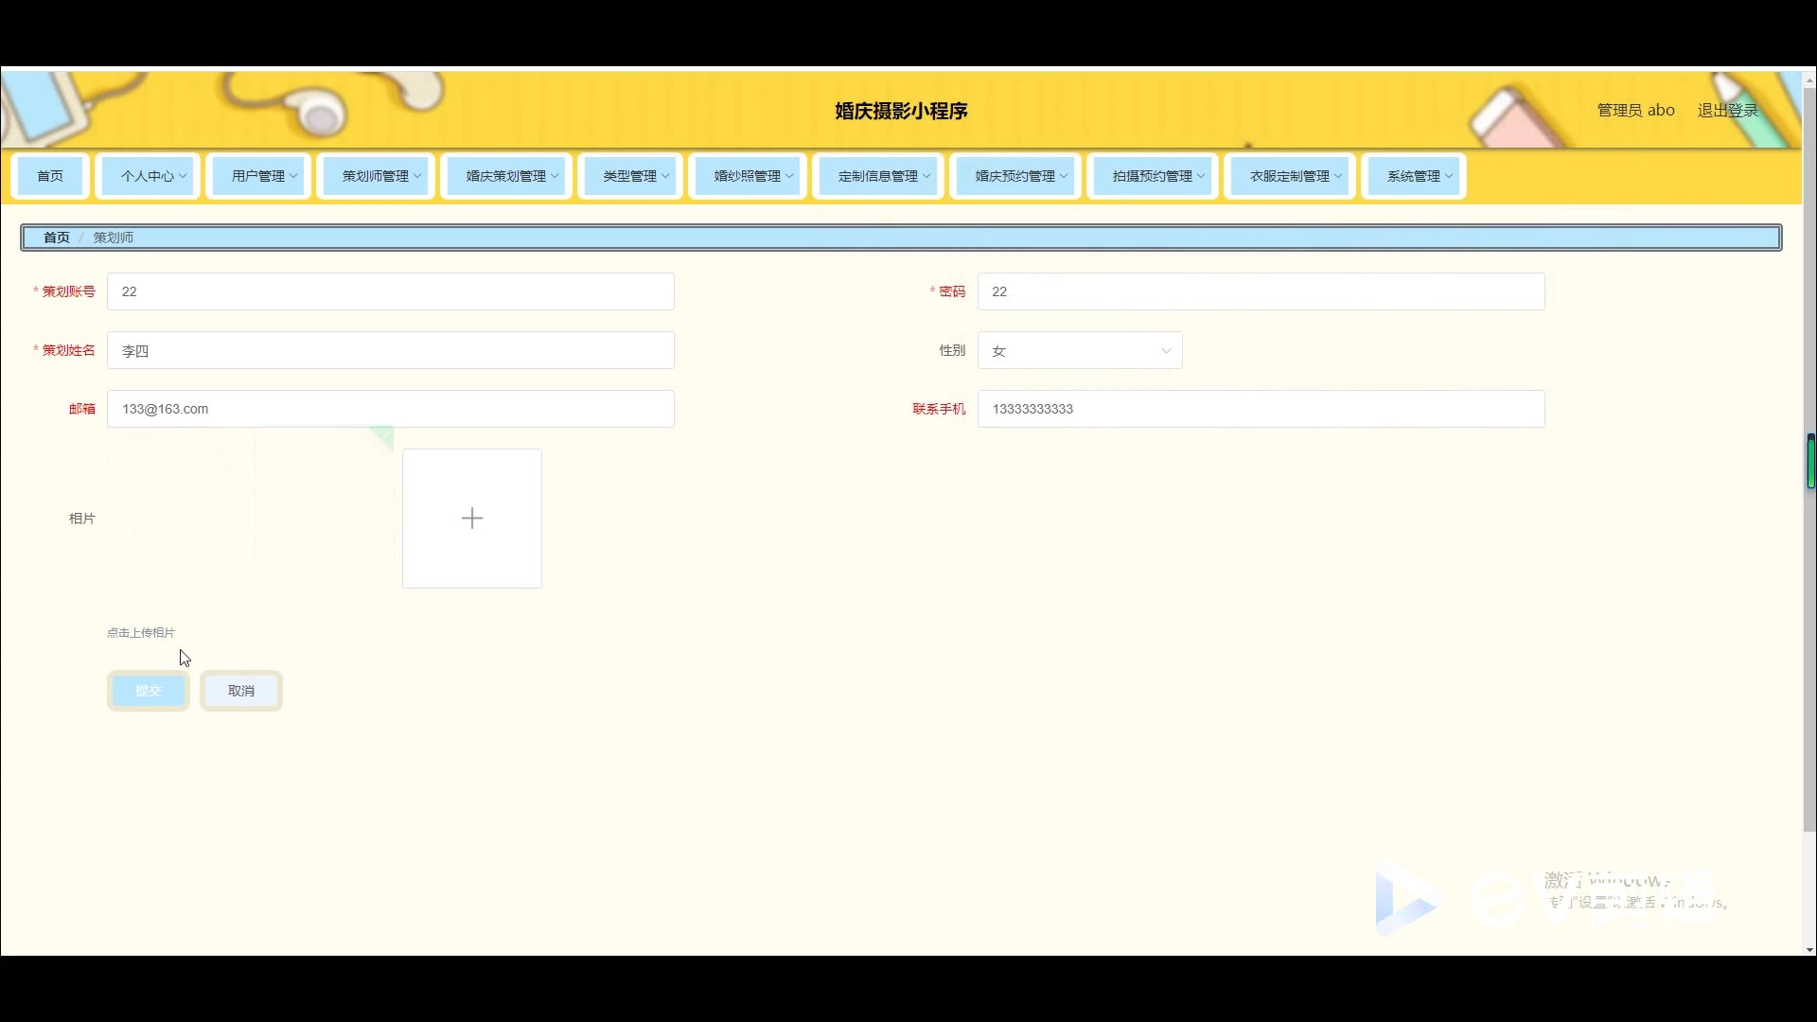Open the 性别 gender dropdown
The height and width of the screenshot is (1022, 1817).
pos(1079,350)
